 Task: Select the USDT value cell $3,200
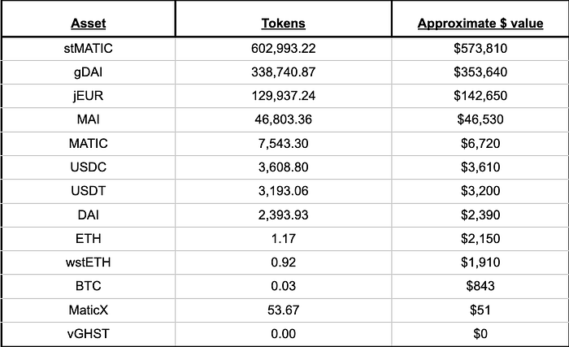[x=480, y=191]
